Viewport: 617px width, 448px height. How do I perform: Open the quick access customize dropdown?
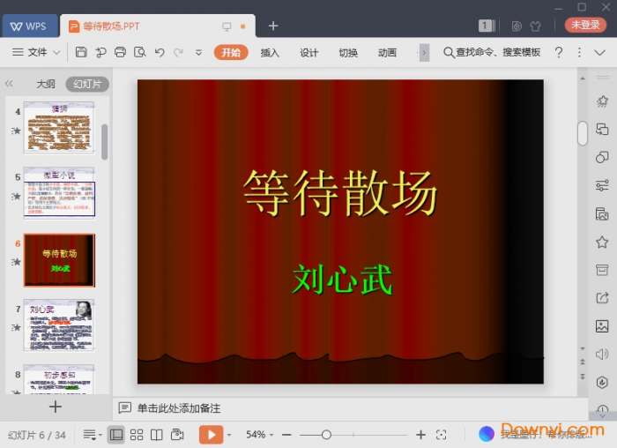[198, 52]
